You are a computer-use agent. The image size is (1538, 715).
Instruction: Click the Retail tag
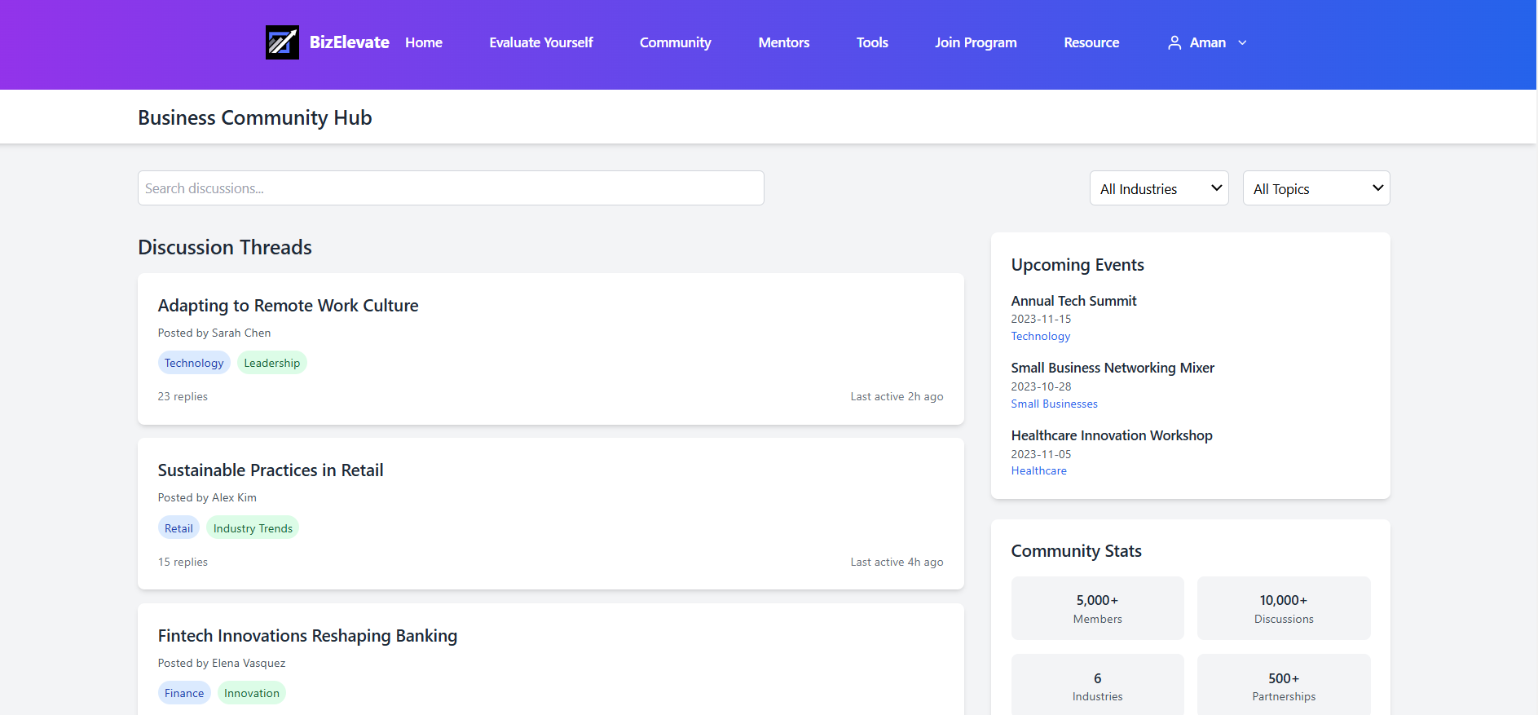pyautogui.click(x=178, y=528)
